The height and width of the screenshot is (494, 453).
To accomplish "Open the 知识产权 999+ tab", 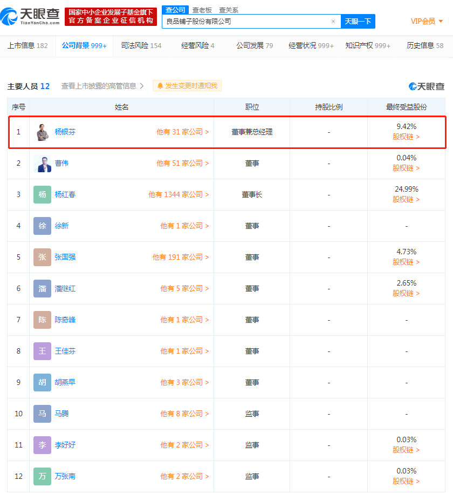I will (368, 46).
